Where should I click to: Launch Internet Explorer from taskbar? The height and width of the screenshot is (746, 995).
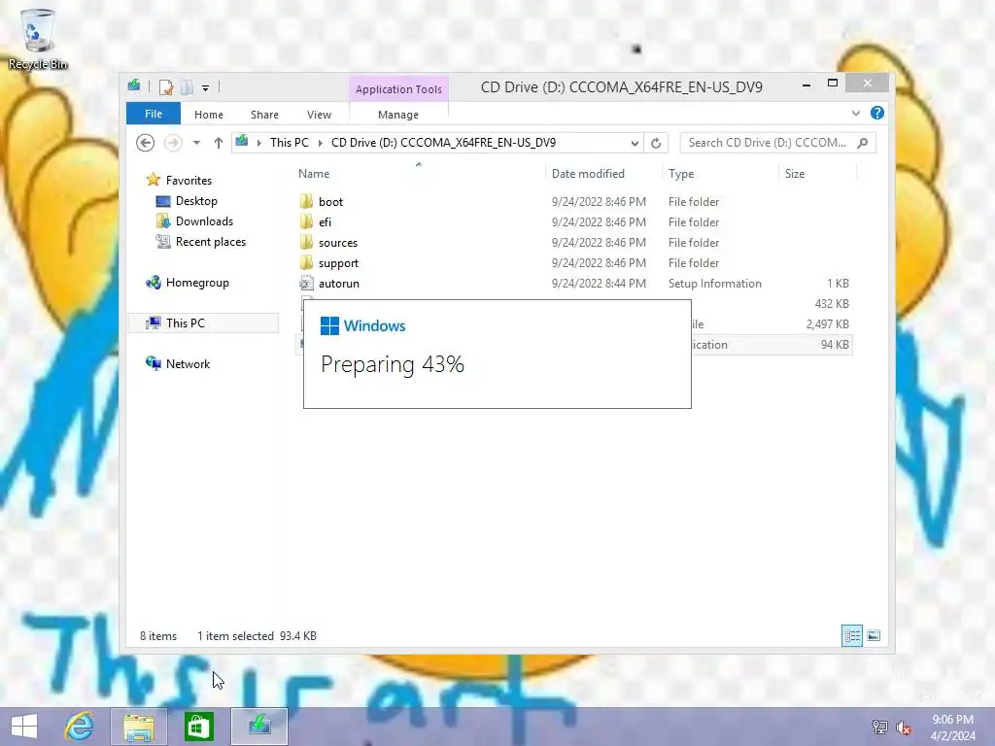pos(80,727)
